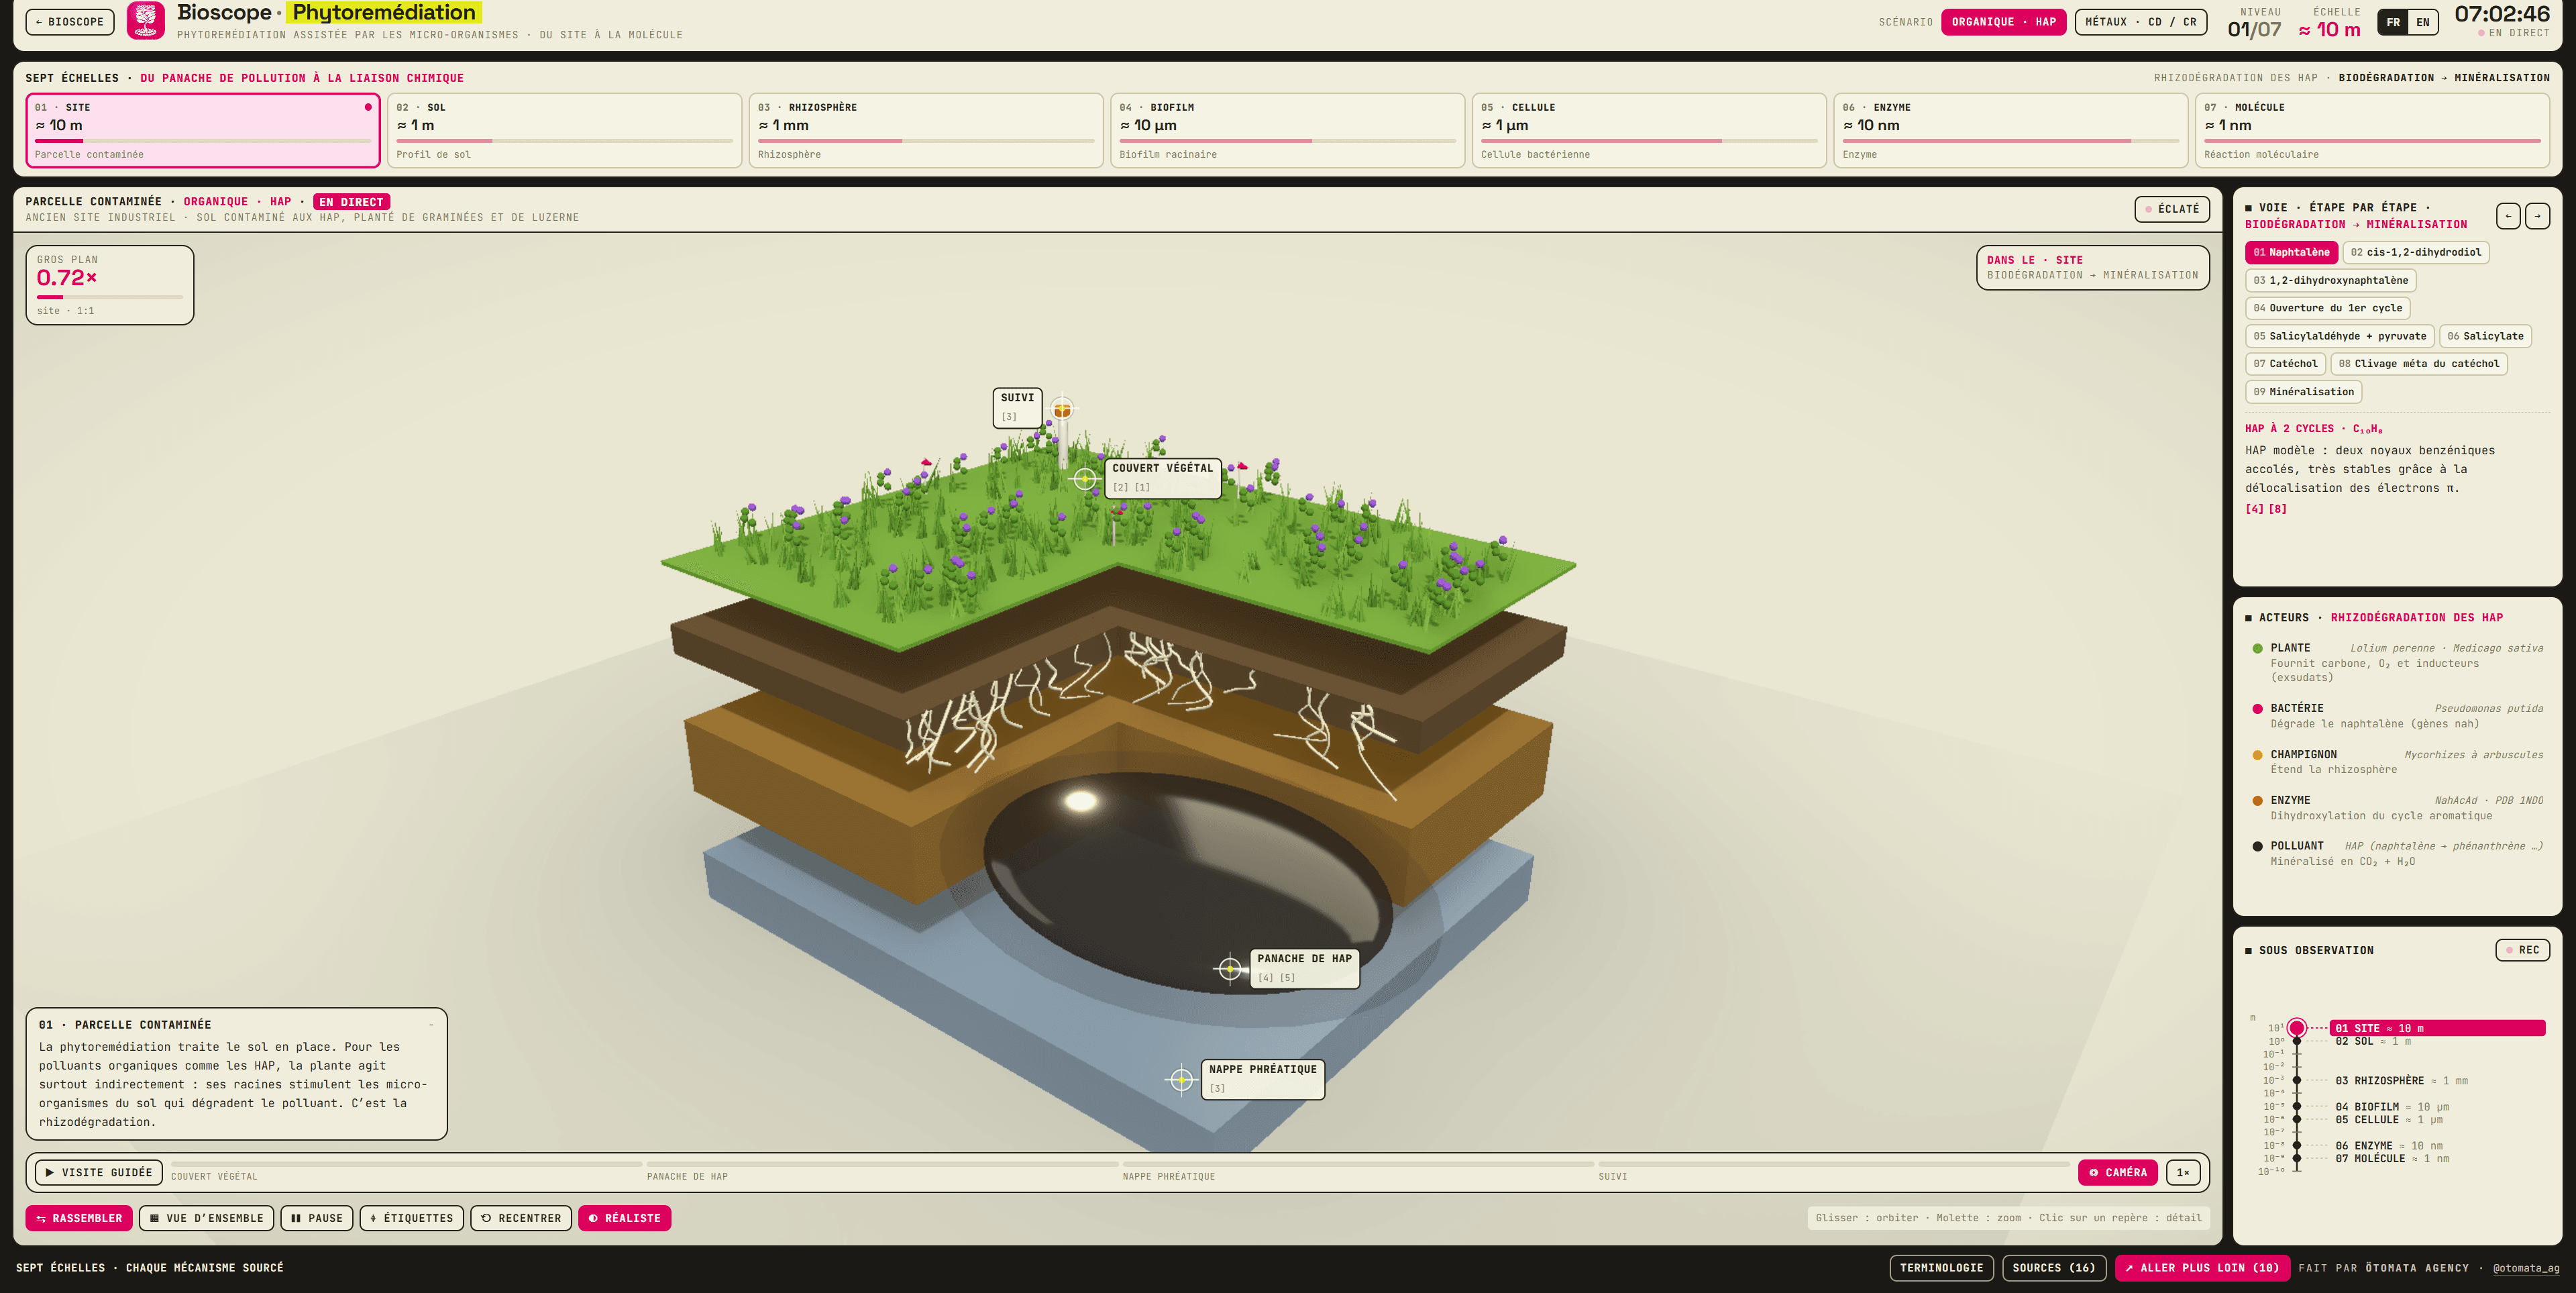
Task: Start the Visite guidée tour
Action: [99, 1172]
